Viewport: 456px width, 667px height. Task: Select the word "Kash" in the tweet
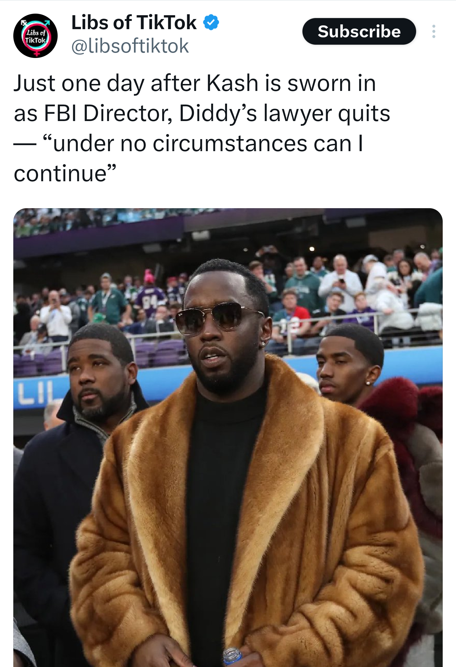pos(233,83)
